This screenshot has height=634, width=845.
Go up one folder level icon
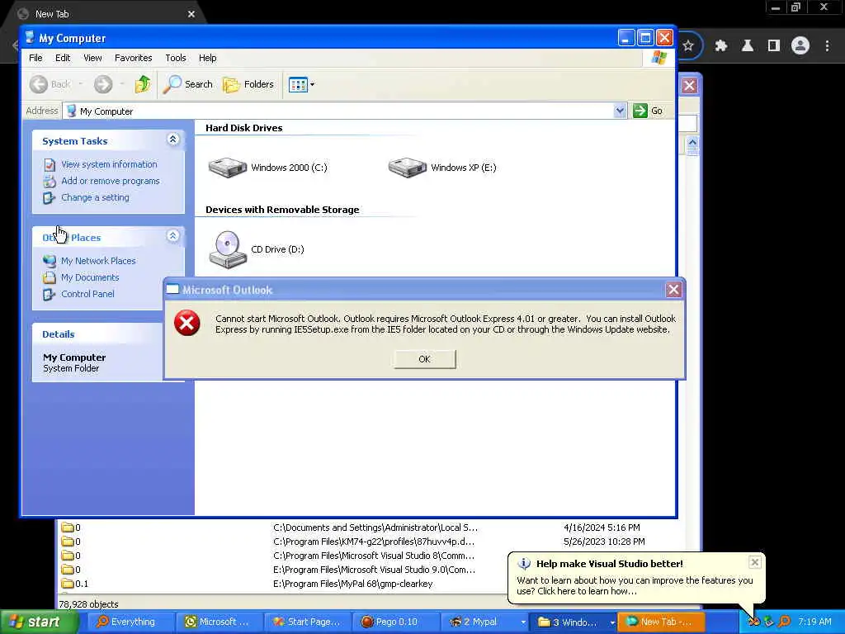142,84
